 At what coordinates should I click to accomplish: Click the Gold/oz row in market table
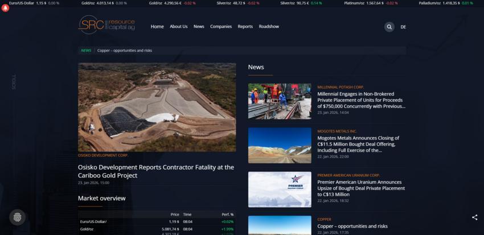(x=157, y=229)
